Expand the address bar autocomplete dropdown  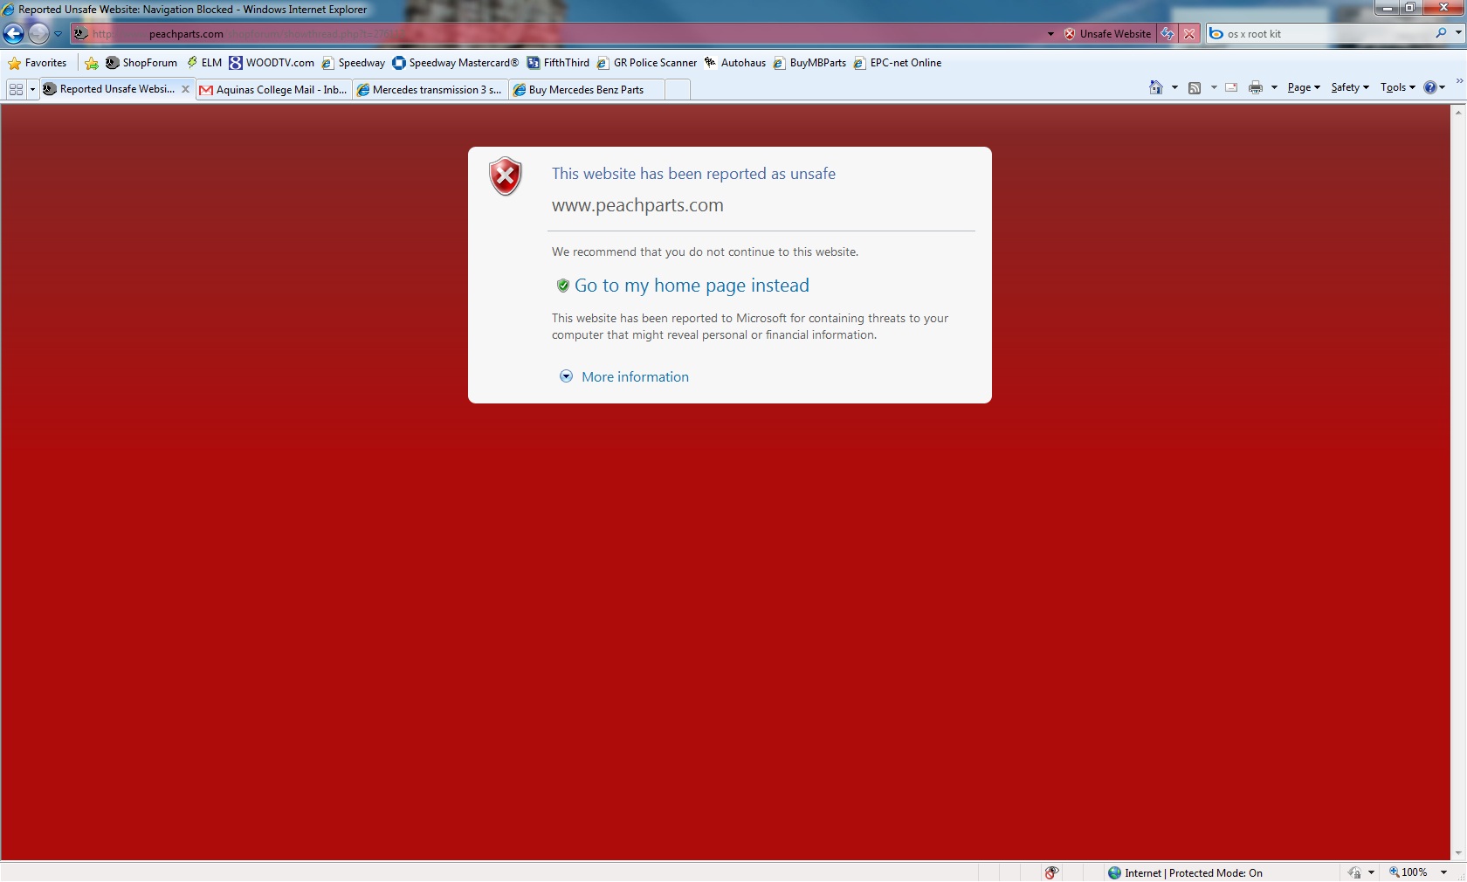[1050, 34]
